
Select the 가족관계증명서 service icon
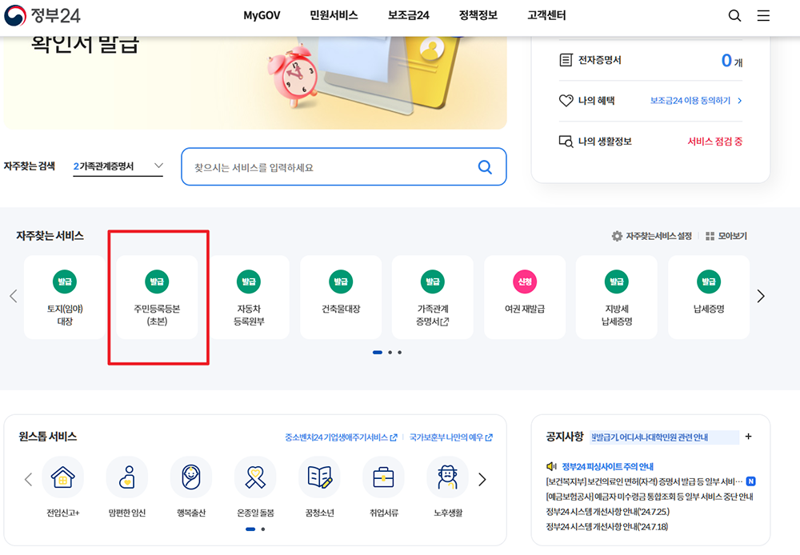pyautogui.click(x=433, y=297)
